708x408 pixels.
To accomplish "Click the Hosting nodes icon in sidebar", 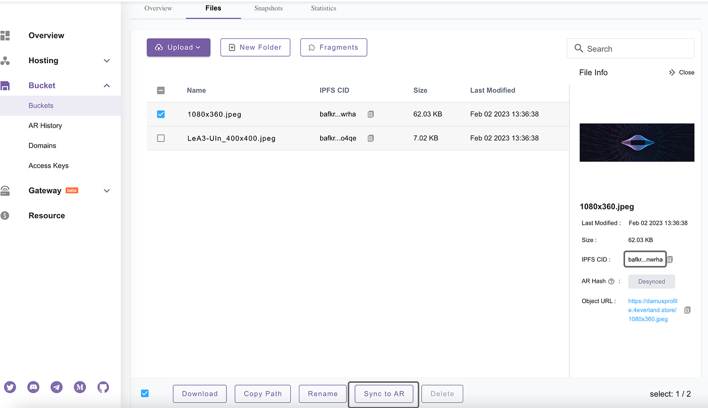I will (x=5, y=61).
